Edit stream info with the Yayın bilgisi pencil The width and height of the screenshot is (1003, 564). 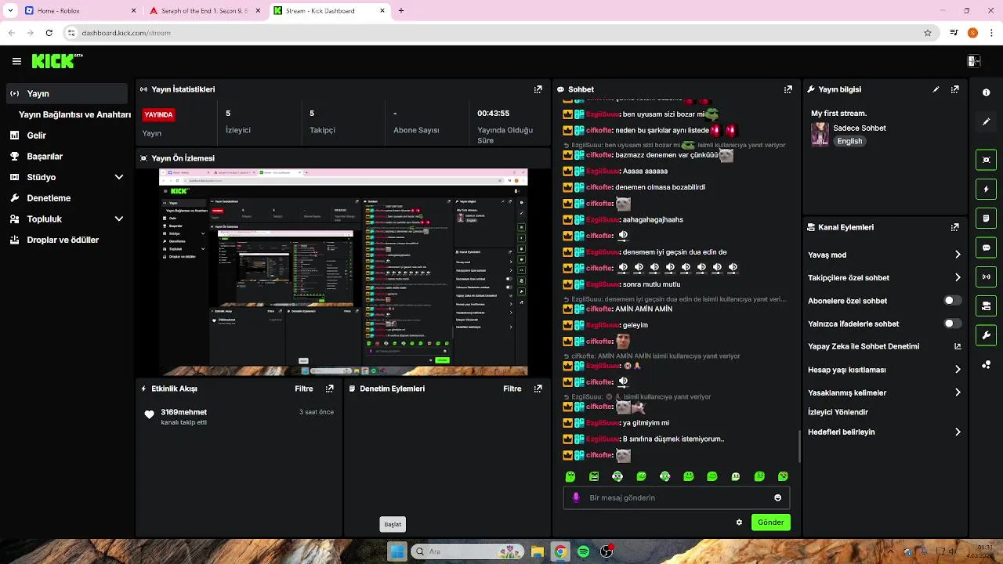[x=936, y=89]
